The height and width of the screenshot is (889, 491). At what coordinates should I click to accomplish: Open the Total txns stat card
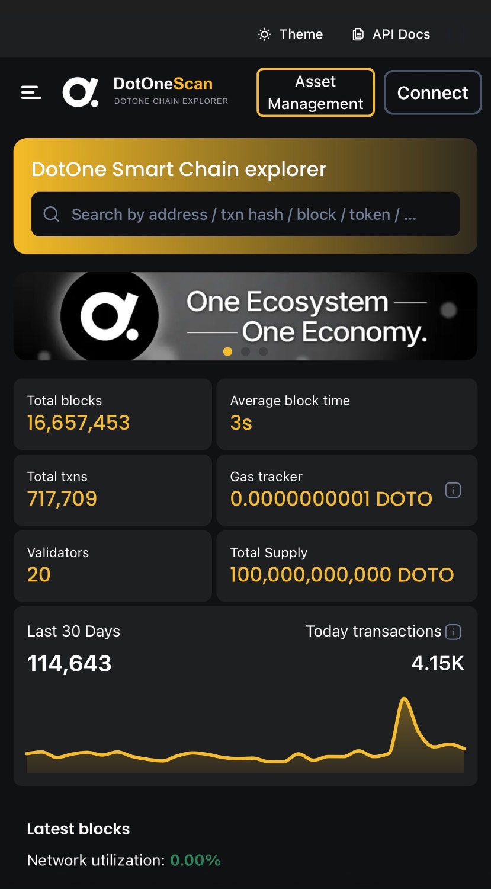pyautogui.click(x=113, y=490)
